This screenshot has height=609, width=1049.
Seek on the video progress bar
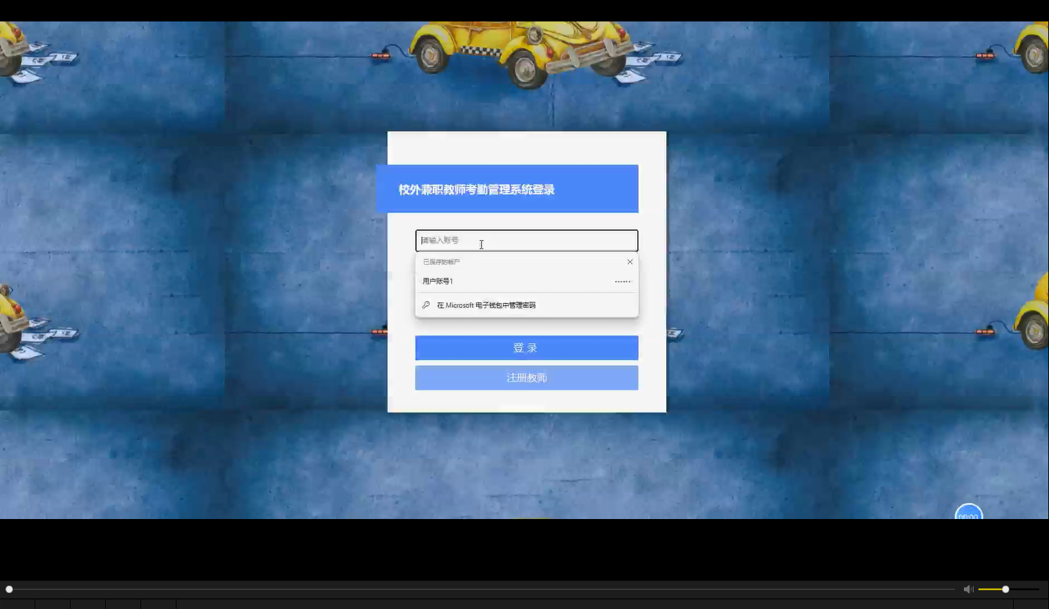click(x=481, y=589)
